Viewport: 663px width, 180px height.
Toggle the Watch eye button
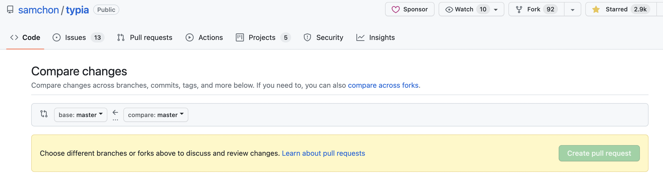pos(460,10)
